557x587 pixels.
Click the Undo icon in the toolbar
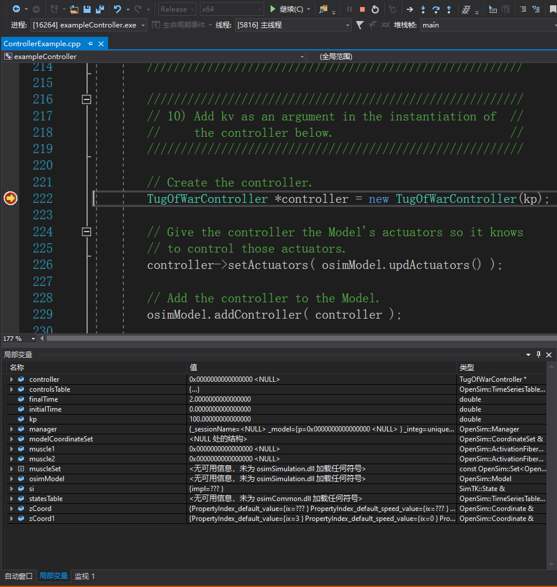[117, 9]
